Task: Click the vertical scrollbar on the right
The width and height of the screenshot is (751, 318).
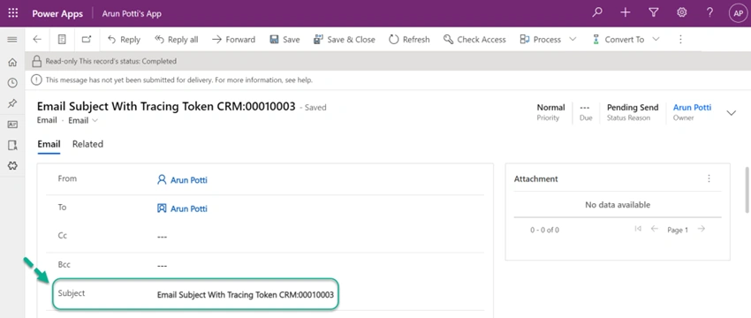Action: pyautogui.click(x=747, y=190)
